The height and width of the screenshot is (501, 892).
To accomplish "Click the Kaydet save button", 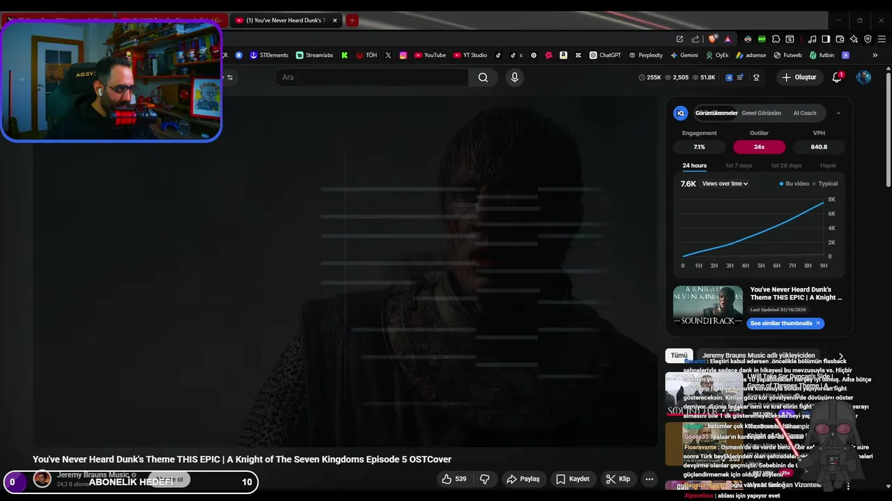I will 573,479.
